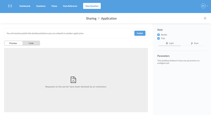
Task: Click the Style section heading
Action: pyautogui.click(x=160, y=30)
